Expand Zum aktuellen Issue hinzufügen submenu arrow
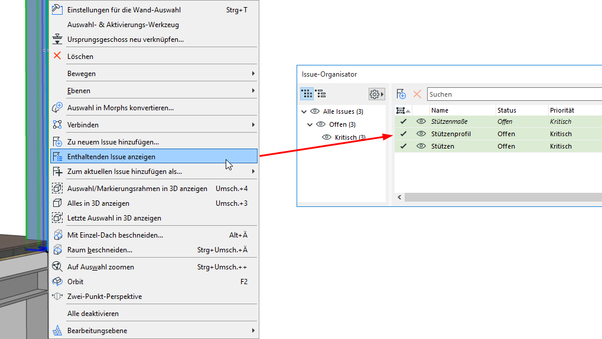602x339 pixels. point(253,171)
